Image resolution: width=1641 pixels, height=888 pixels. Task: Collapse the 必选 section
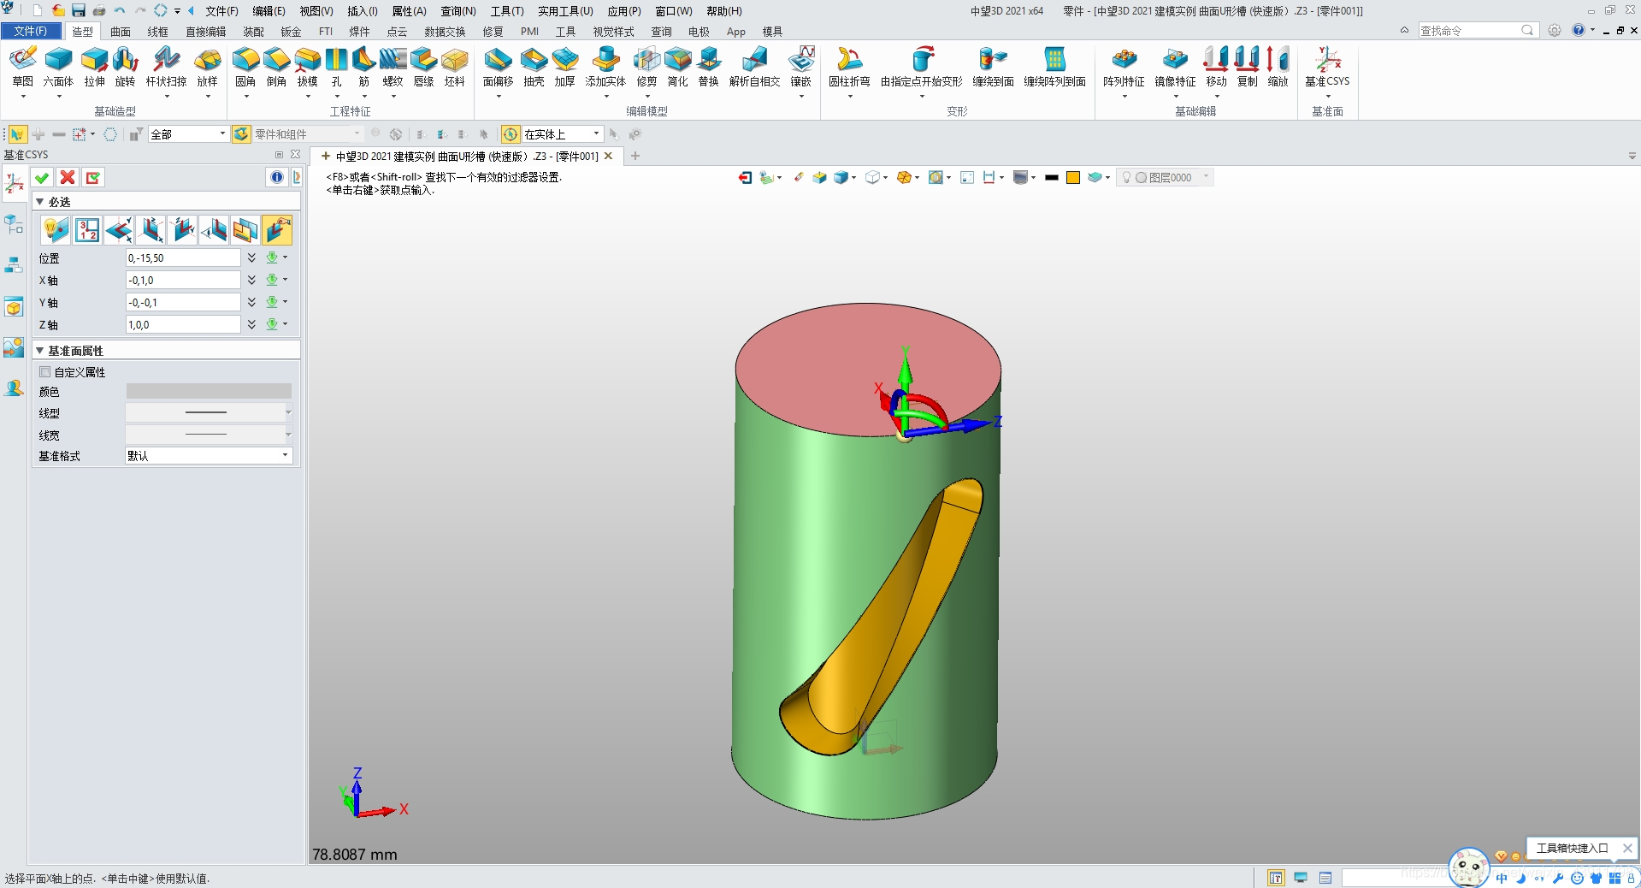click(39, 202)
